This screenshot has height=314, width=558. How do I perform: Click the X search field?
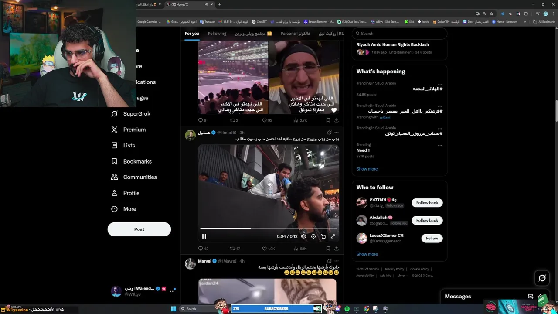pyautogui.click(x=399, y=34)
